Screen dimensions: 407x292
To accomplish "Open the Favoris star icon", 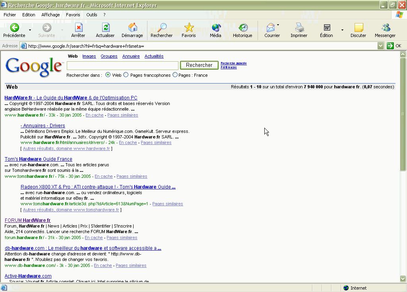I will tap(189, 27).
